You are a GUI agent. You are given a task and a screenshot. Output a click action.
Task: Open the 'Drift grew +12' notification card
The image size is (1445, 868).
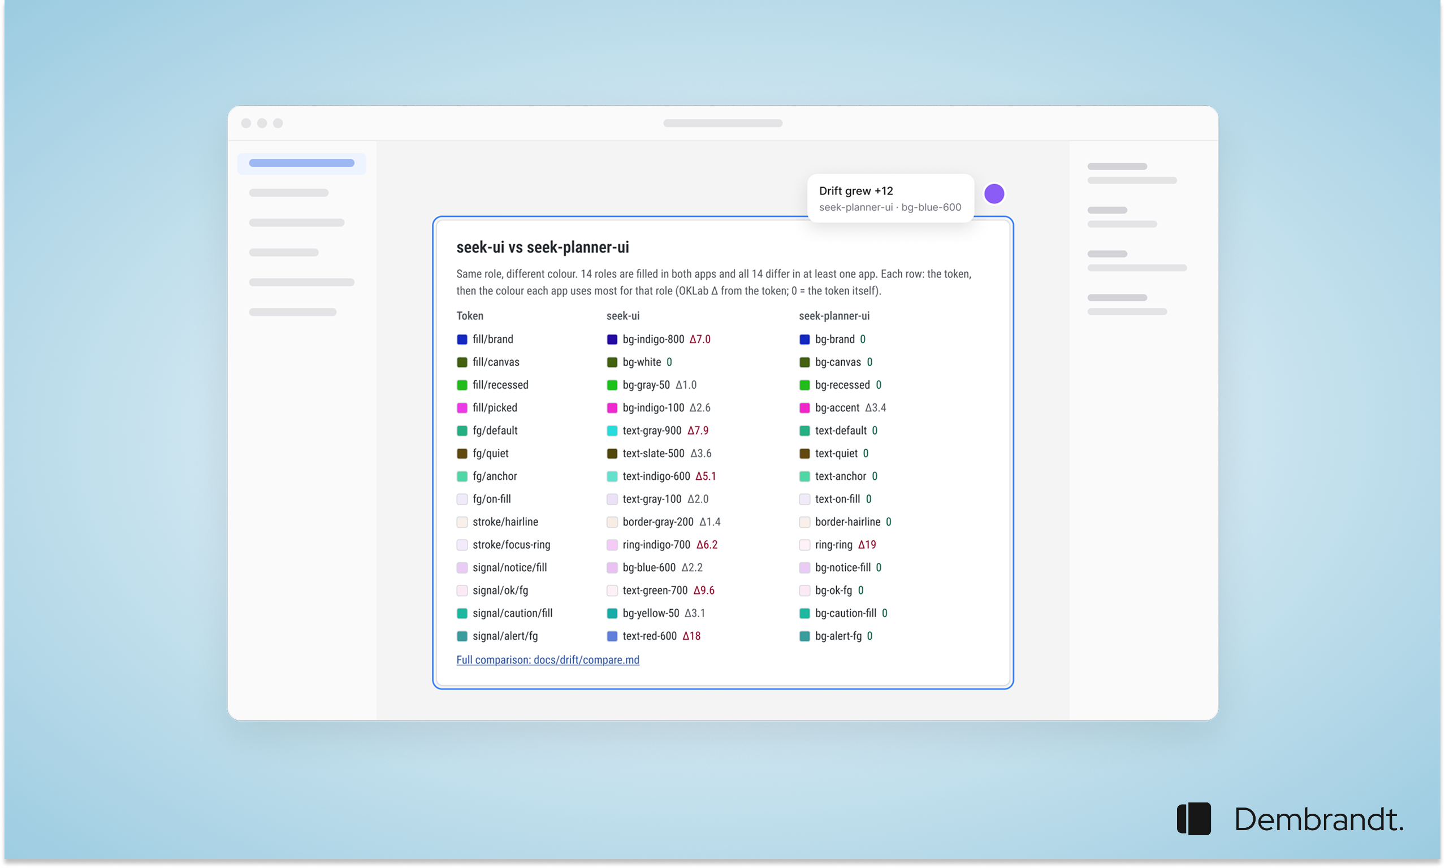pyautogui.click(x=890, y=198)
